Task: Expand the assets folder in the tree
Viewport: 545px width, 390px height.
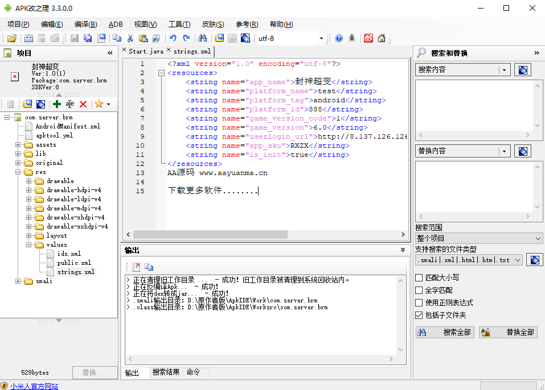Action: (18, 144)
